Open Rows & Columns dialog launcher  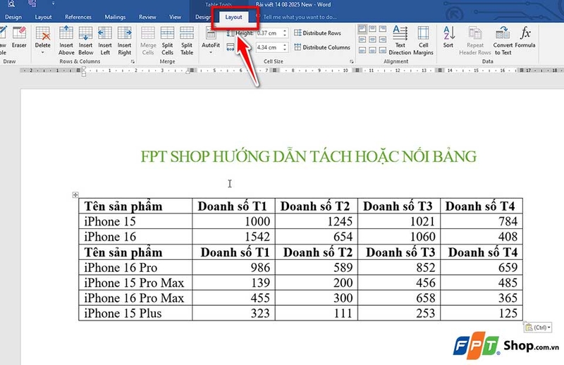(x=133, y=61)
